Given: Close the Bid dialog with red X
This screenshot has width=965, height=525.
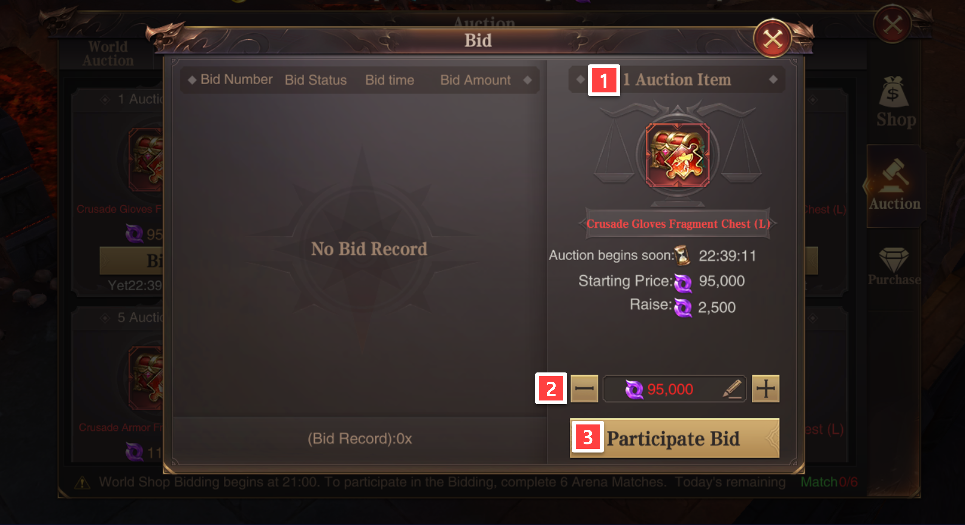Looking at the screenshot, I should tap(772, 39).
